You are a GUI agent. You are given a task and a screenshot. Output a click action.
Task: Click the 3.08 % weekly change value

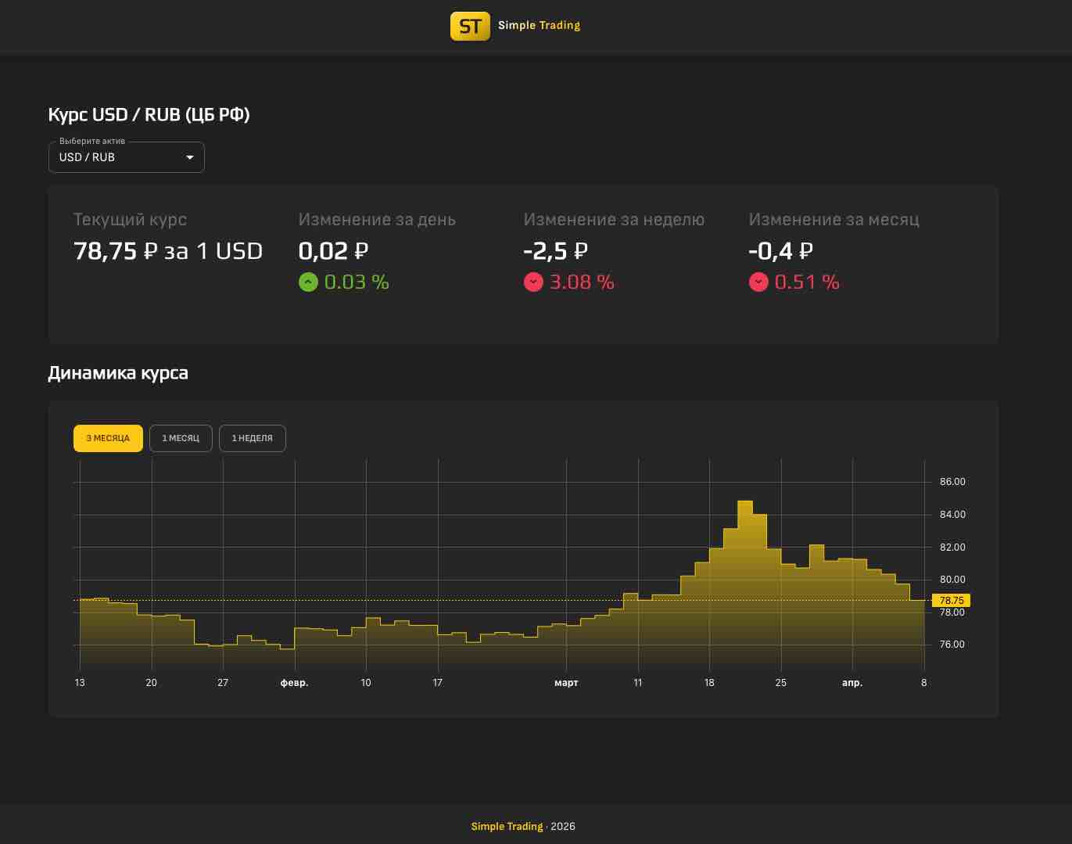[x=582, y=282]
